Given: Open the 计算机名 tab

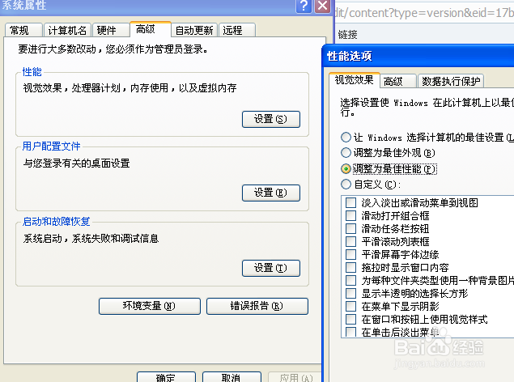Looking at the screenshot, I should point(67,31).
